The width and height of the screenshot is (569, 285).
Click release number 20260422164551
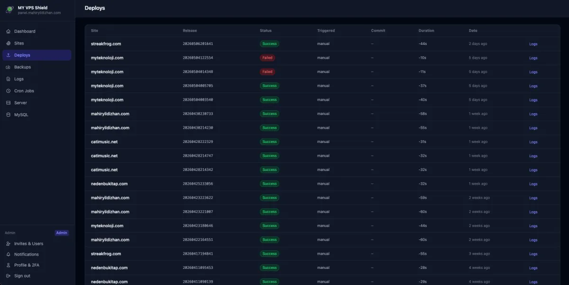pyautogui.click(x=198, y=240)
